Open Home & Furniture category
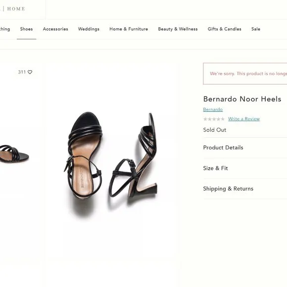287x287 pixels. pyautogui.click(x=129, y=29)
